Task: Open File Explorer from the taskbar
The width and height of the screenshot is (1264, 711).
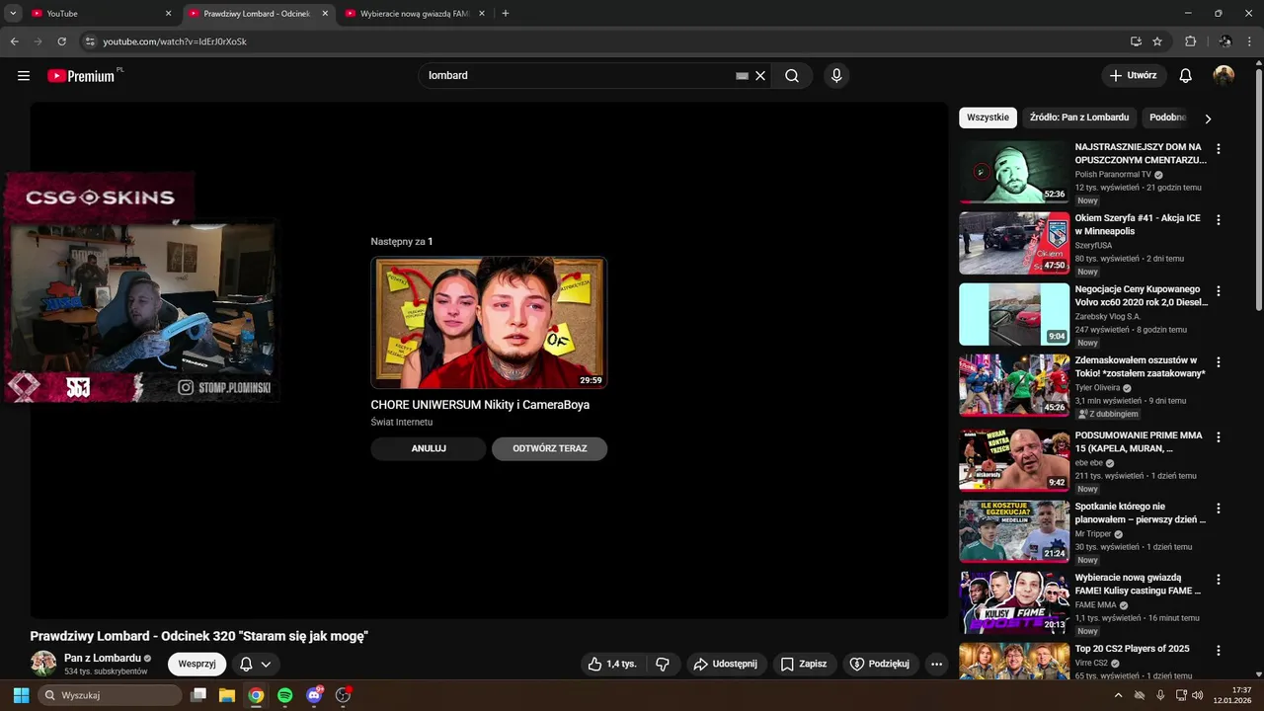Action: coord(226,695)
